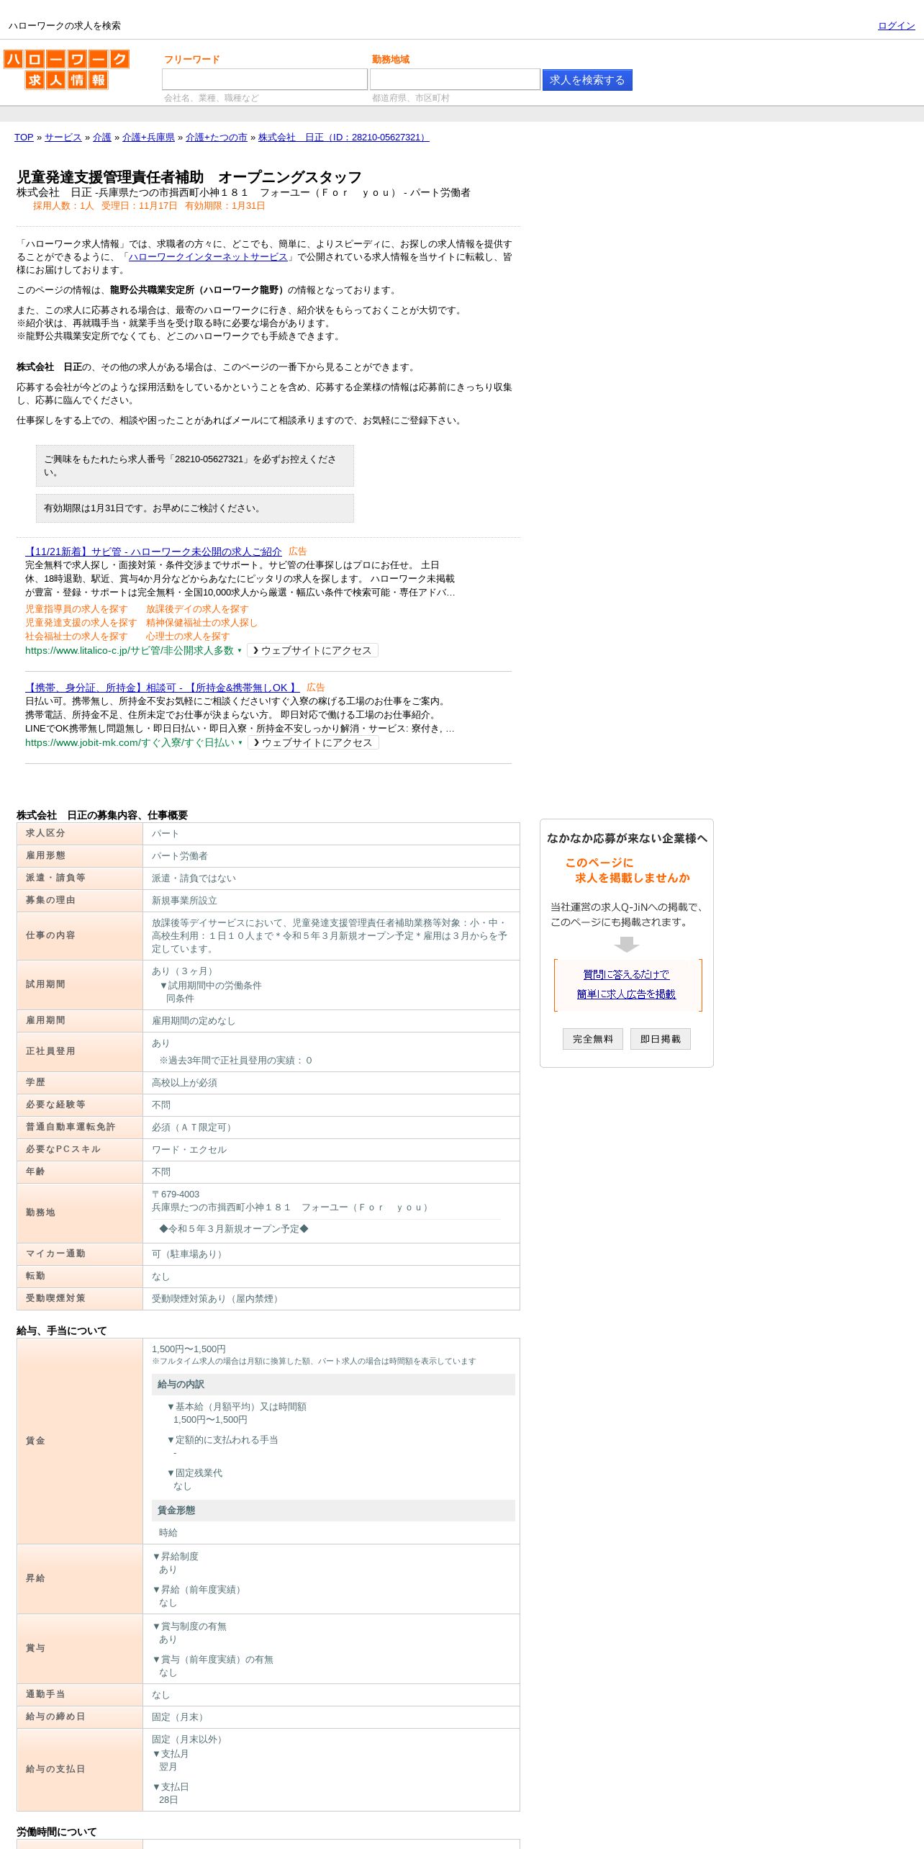
Task: Click 社会福祉士の求人を探す ad link
Action: pyautogui.click(x=76, y=636)
